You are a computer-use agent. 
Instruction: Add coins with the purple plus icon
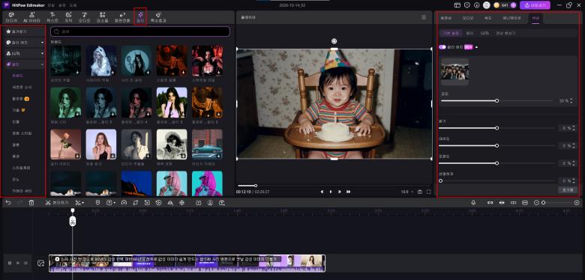pos(513,5)
